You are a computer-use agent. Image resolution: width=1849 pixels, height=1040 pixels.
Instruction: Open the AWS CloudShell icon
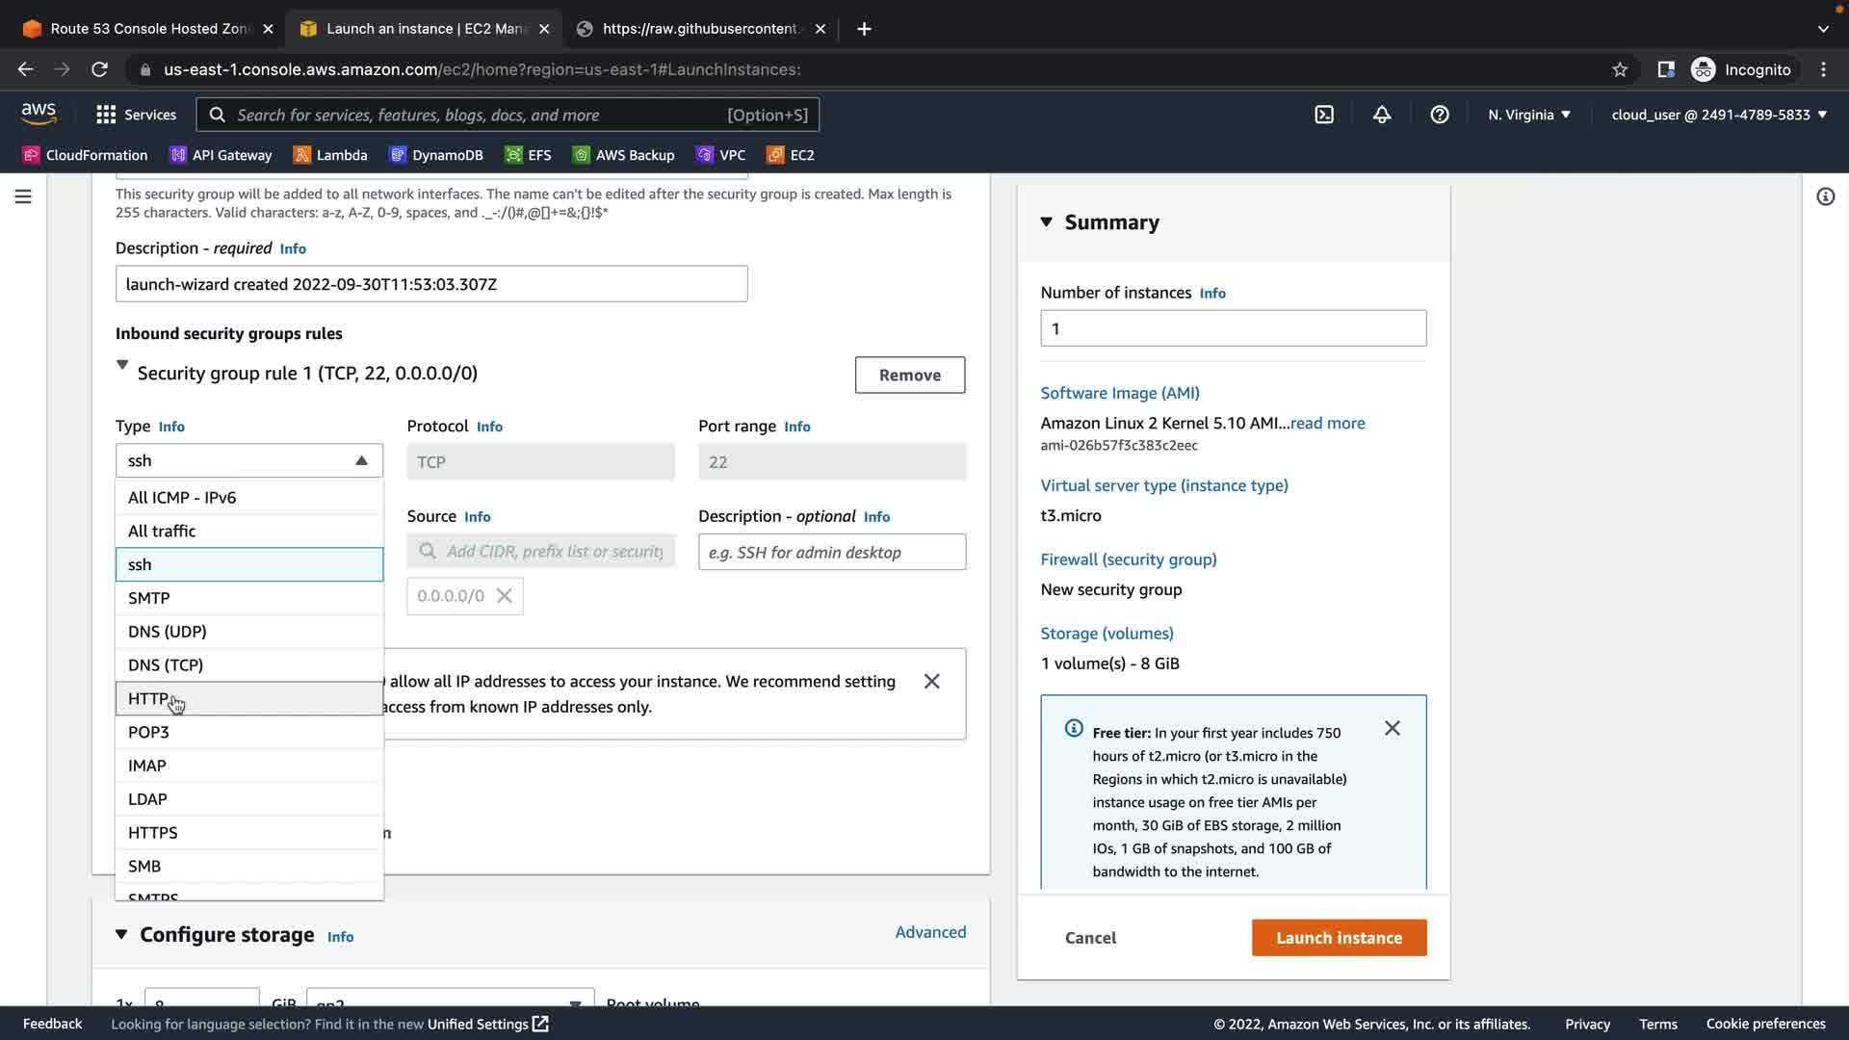point(1324,115)
